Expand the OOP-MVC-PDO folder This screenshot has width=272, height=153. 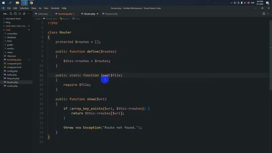(16, 26)
